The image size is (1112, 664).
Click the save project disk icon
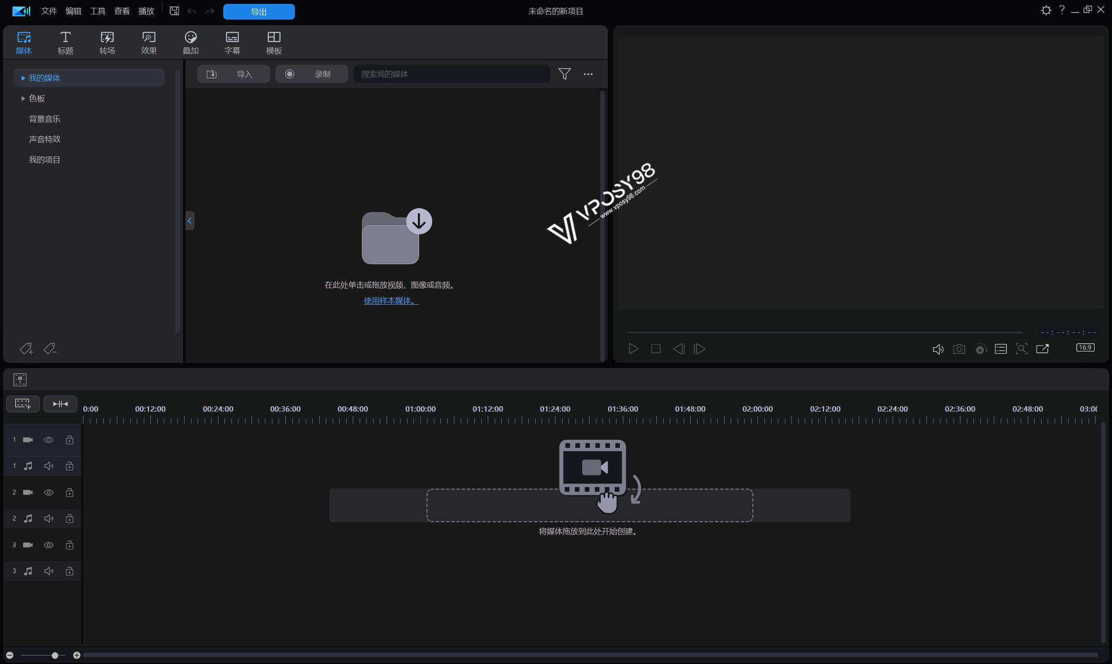(174, 11)
